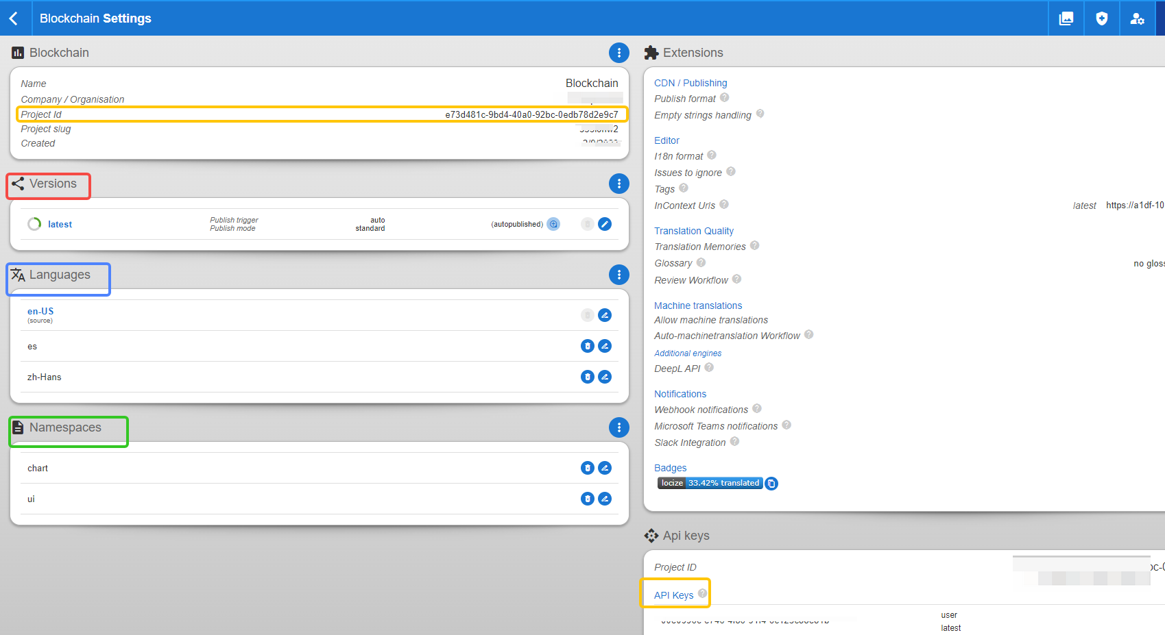The width and height of the screenshot is (1165, 635).
Task: Click the back arrow in the header
Action: coord(14,18)
